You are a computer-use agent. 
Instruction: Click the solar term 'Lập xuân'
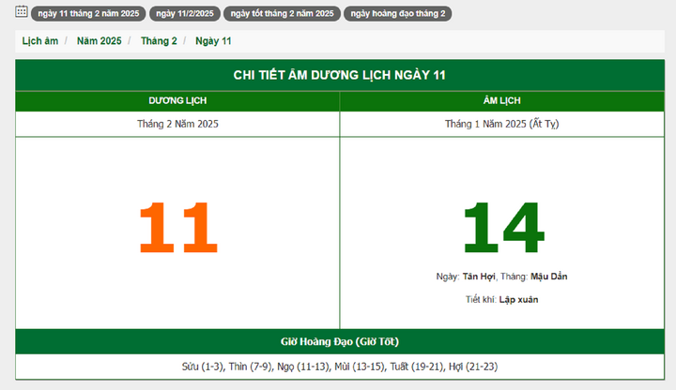518,299
